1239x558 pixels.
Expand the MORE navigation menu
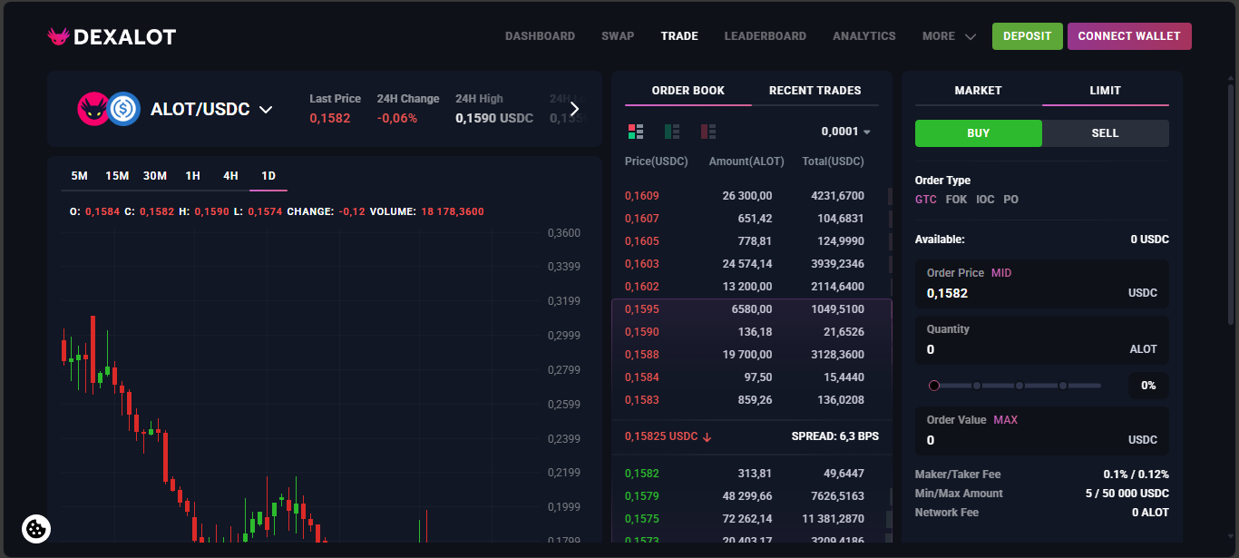pyautogui.click(x=949, y=36)
